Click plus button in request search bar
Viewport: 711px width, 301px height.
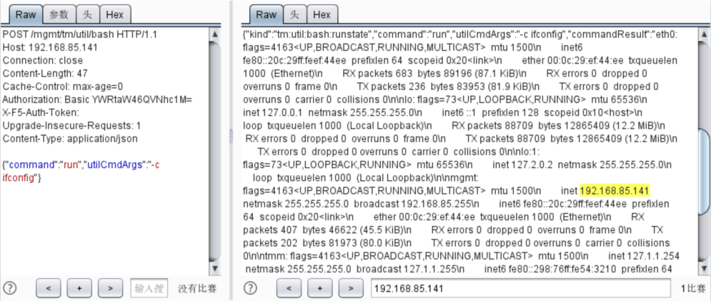click(79, 287)
